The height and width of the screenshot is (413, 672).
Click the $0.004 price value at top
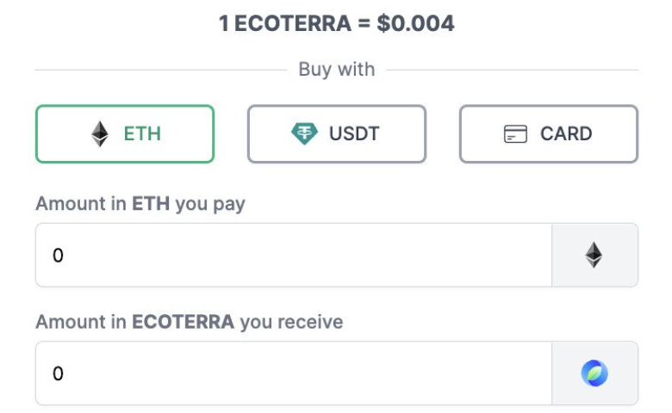pos(415,23)
